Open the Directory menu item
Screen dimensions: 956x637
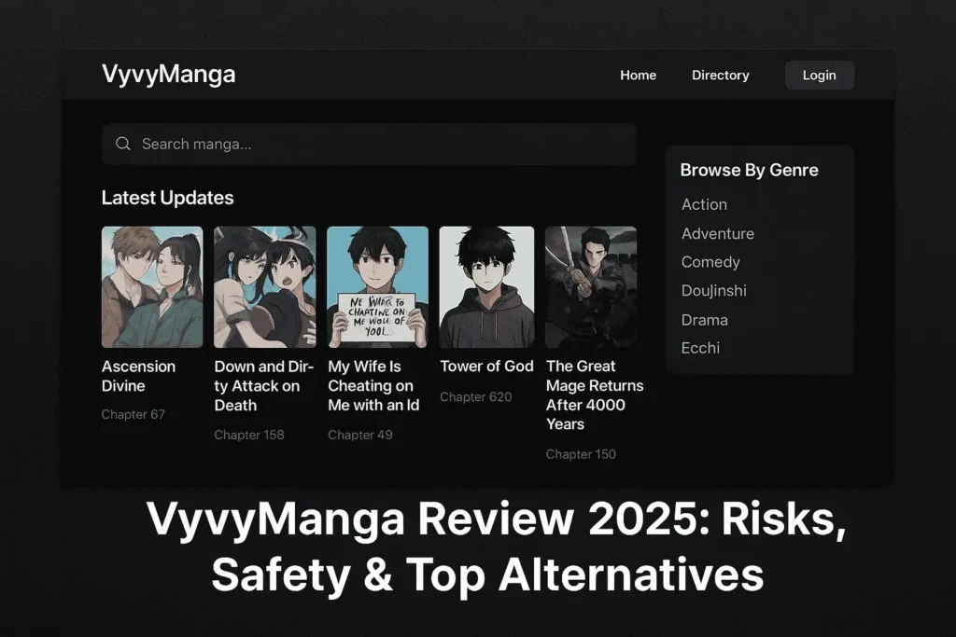click(x=720, y=76)
